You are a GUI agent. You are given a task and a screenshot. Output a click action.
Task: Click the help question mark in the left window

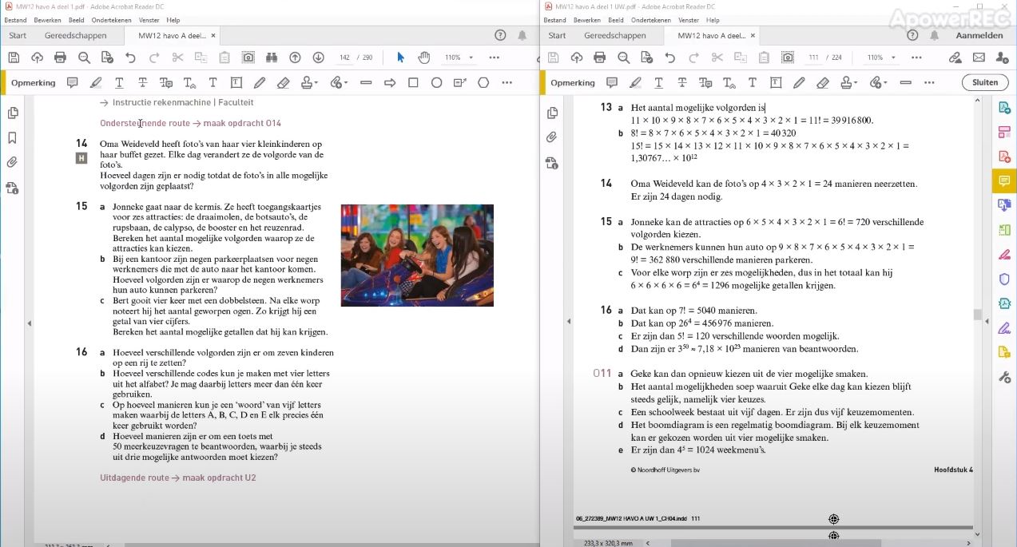coord(500,36)
